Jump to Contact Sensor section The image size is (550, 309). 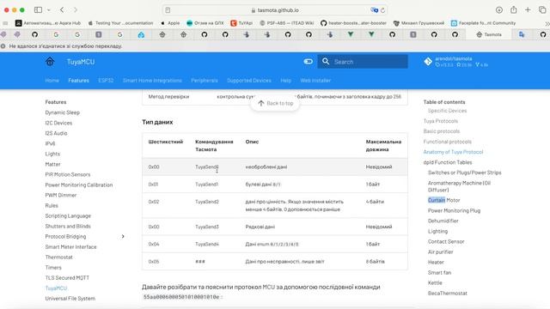446,241
